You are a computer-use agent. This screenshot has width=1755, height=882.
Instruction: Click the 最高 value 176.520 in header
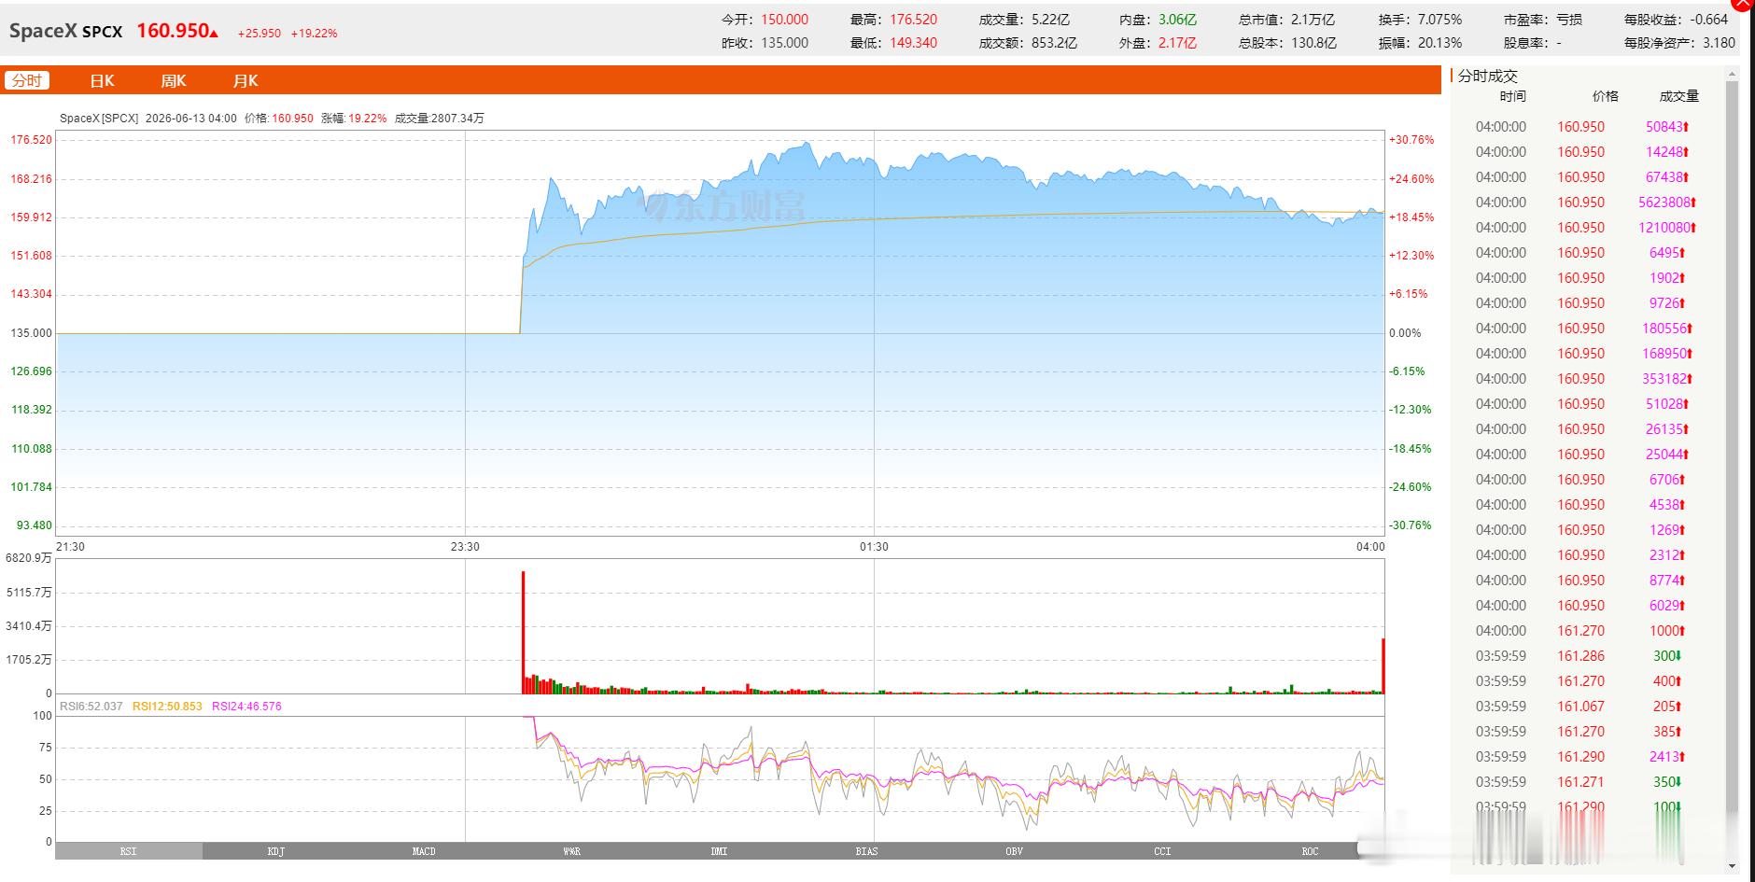[913, 20]
